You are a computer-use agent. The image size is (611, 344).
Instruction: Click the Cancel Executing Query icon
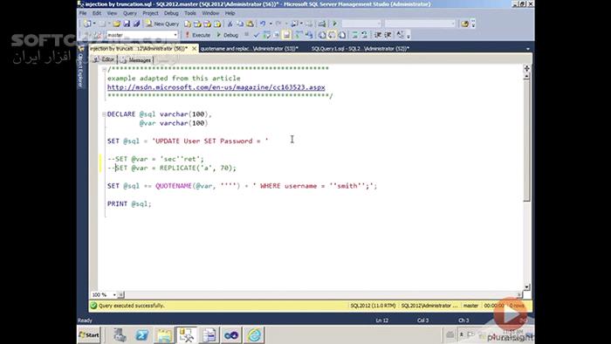pyautogui.click(x=246, y=35)
